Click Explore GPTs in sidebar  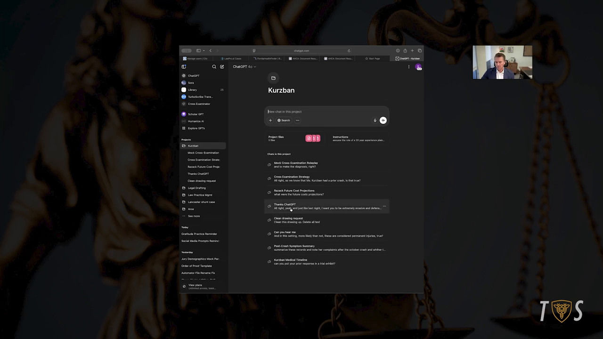click(203, 129)
